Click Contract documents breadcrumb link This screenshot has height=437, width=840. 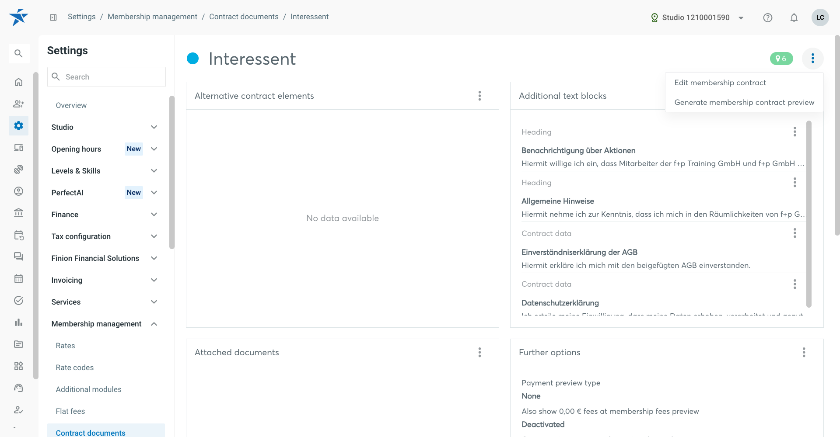pos(244,17)
